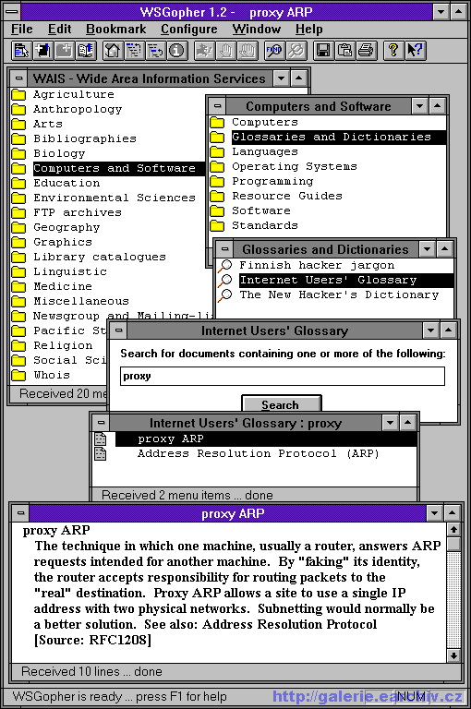
Task: Click the Search button in glossary window
Action: click(x=282, y=403)
